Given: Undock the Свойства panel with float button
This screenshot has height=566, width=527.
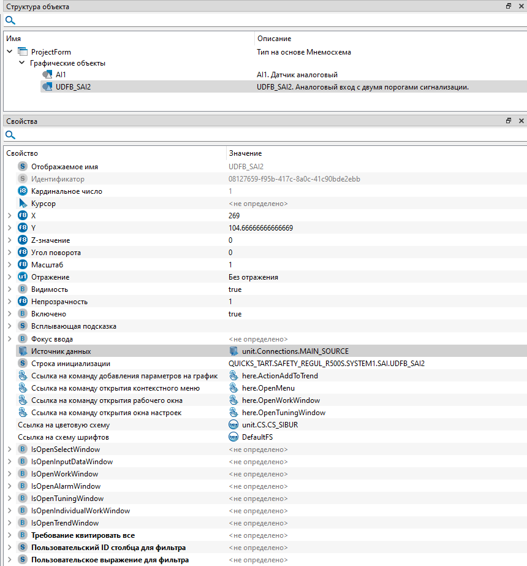Looking at the screenshot, I should [509, 121].
